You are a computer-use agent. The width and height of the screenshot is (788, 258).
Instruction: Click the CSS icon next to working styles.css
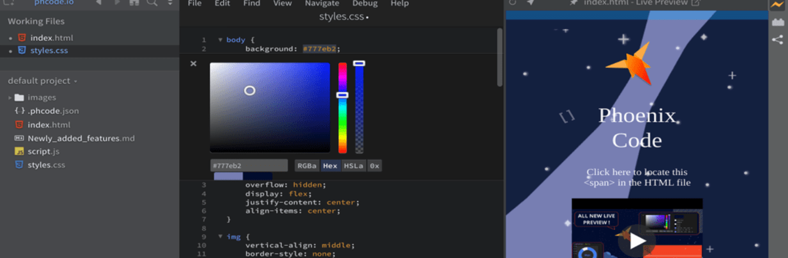pos(22,50)
